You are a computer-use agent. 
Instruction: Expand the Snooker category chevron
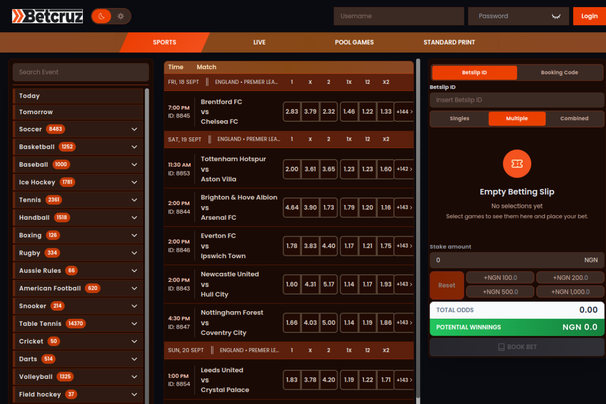[x=134, y=306]
